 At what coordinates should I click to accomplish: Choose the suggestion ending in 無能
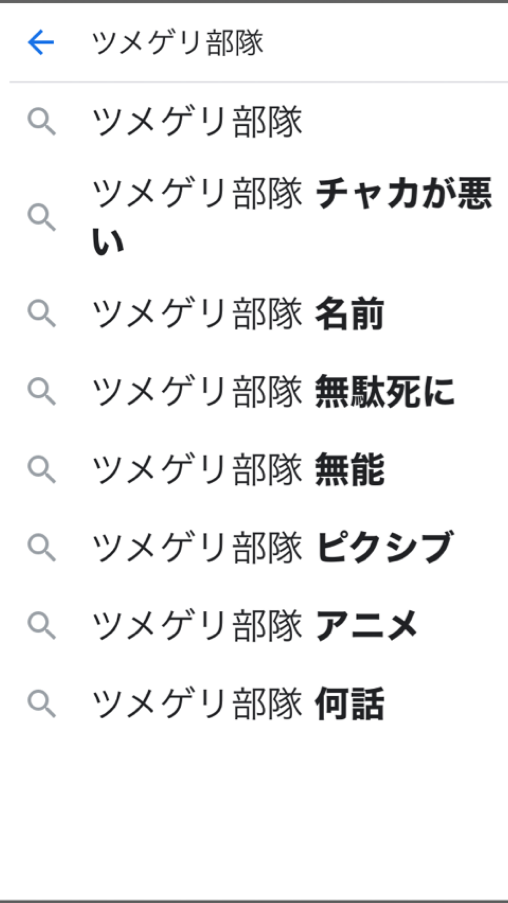tap(238, 469)
